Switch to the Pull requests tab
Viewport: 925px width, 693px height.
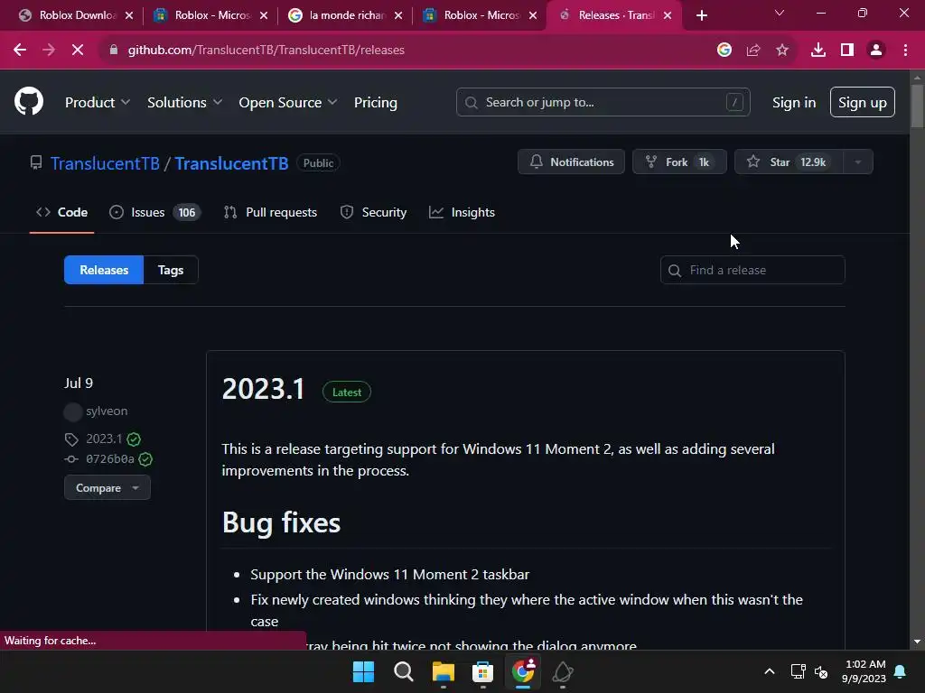coord(271,212)
